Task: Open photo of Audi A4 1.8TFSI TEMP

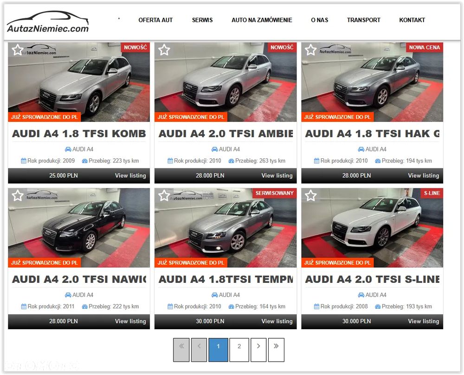Action: point(226,228)
